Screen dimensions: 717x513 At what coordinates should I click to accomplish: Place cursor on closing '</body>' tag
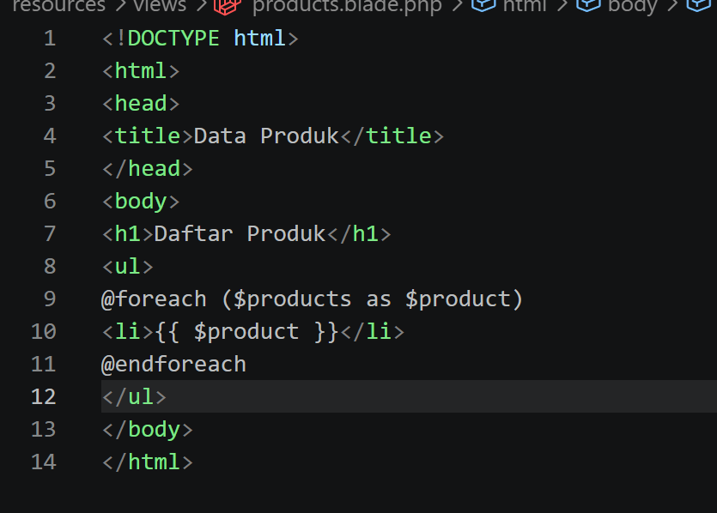coord(147,430)
